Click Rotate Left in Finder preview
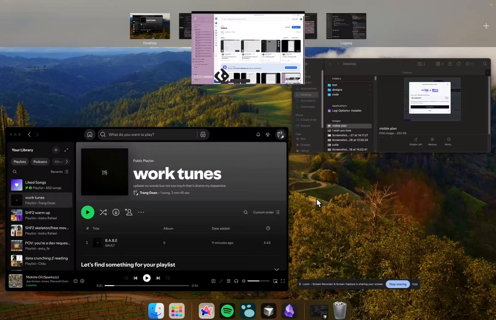 coord(416,141)
